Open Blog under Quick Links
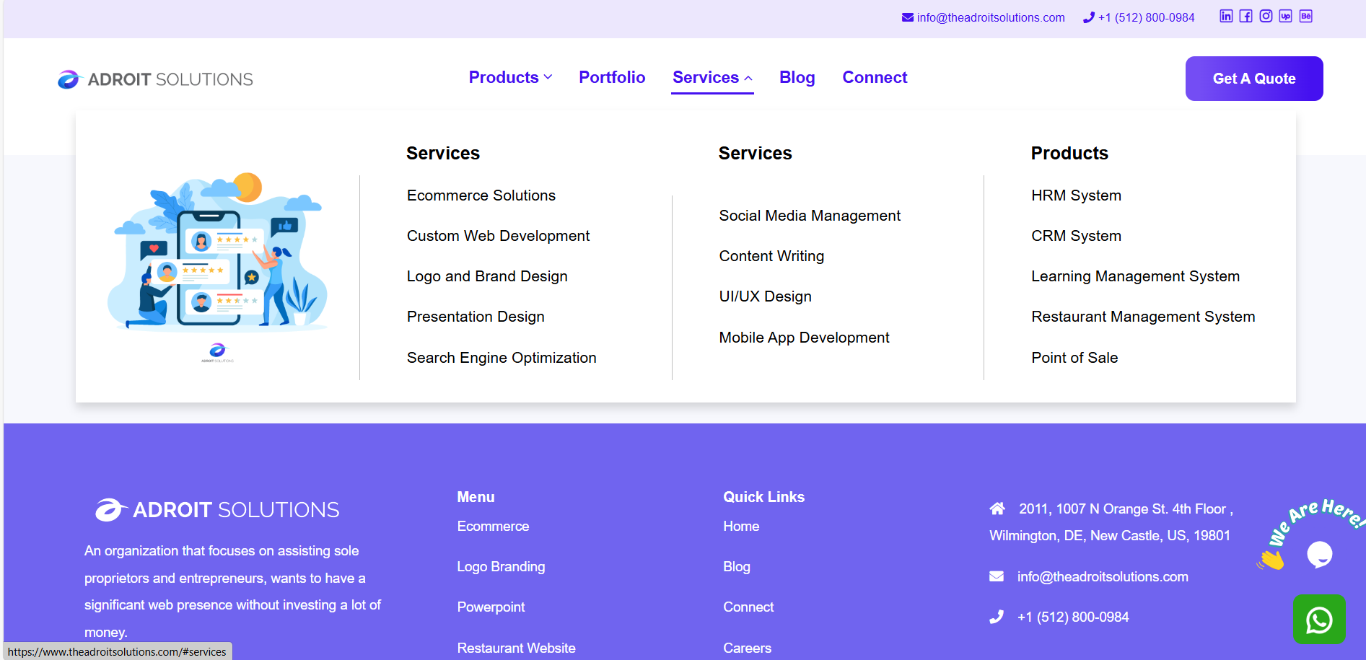Viewport: 1366px width, 660px height. tap(737, 567)
